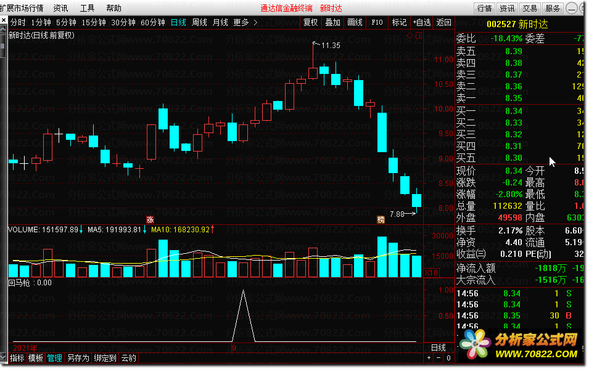The height and width of the screenshot is (369, 589).
Task: Click the 002527 新时达 stock title
Action: coord(517,25)
